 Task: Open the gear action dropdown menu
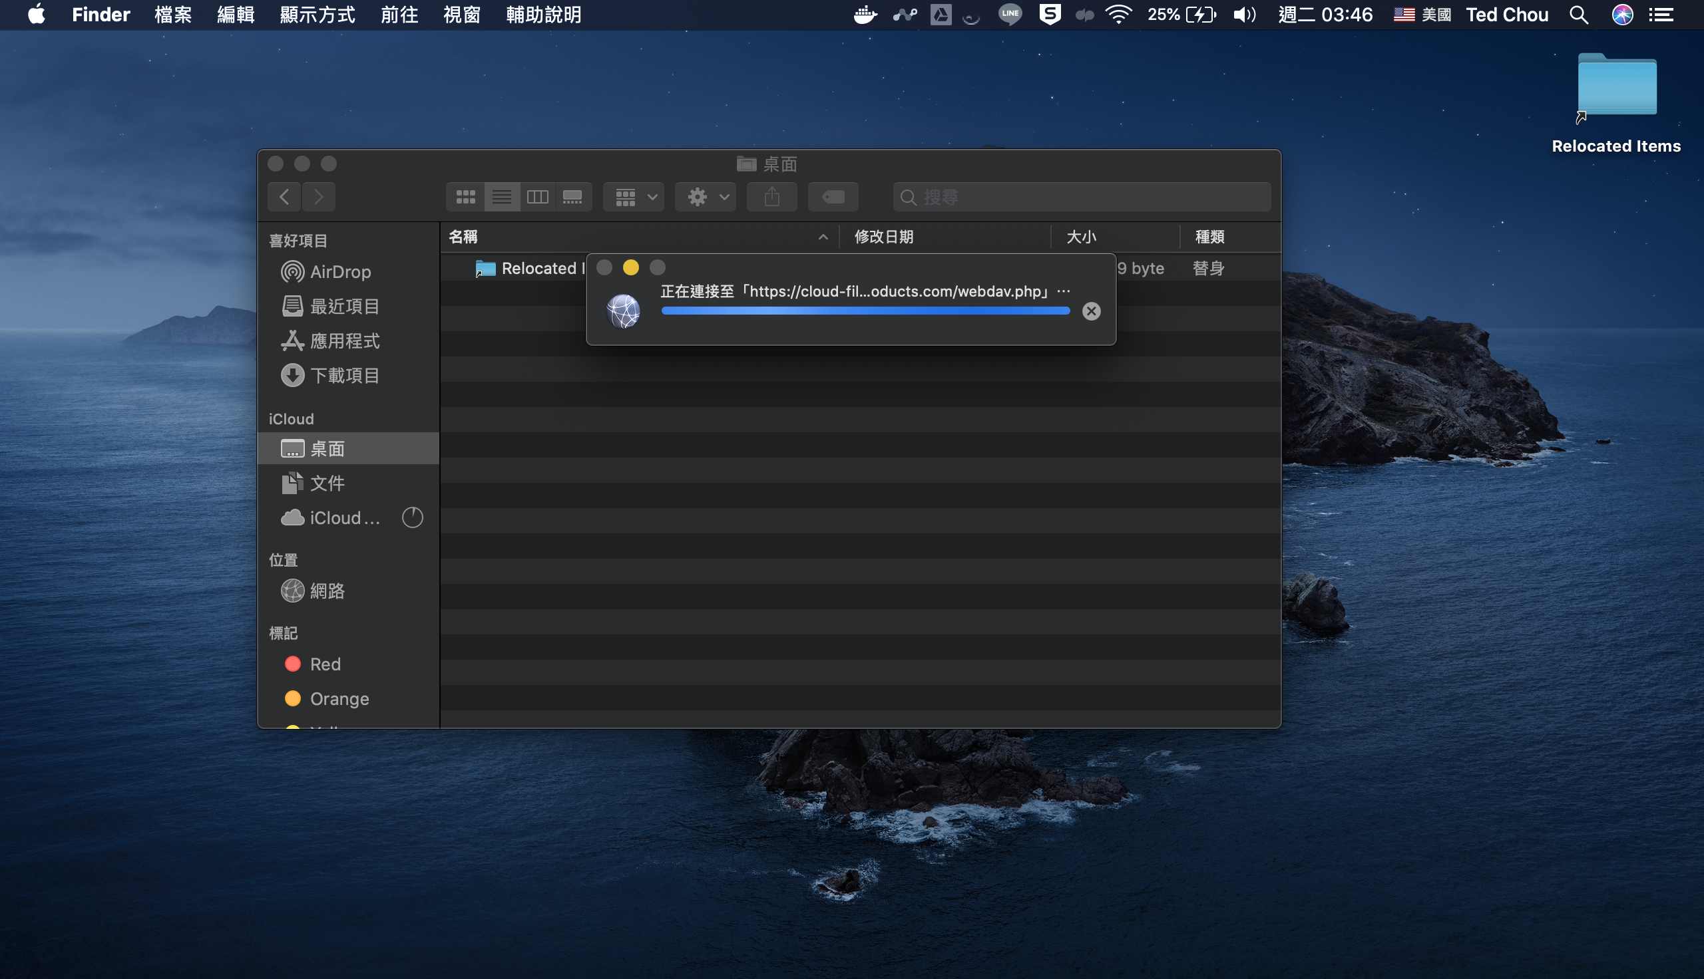[x=706, y=197]
